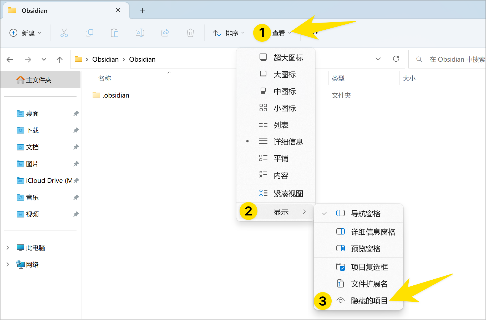The width and height of the screenshot is (486, 320).
Task: Go forward using the forward arrow
Action: [28, 60]
